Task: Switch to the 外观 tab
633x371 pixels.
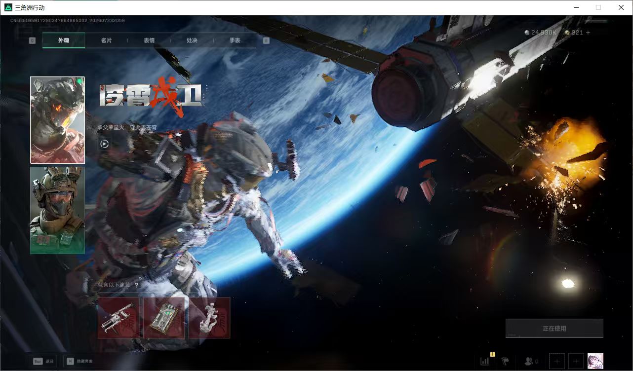Action: [x=64, y=40]
